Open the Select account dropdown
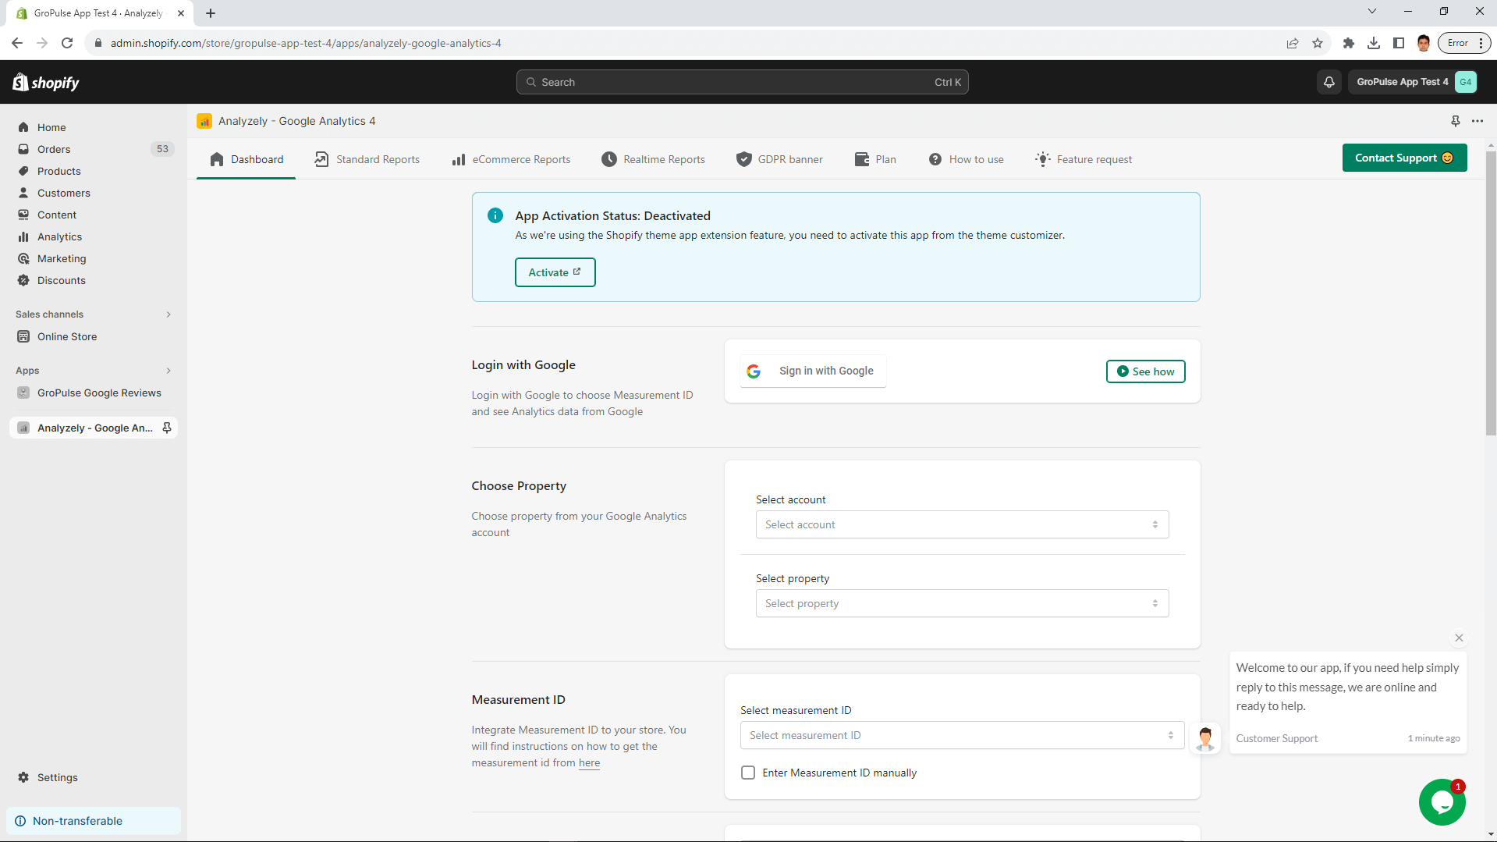This screenshot has width=1497, height=842. (962, 524)
